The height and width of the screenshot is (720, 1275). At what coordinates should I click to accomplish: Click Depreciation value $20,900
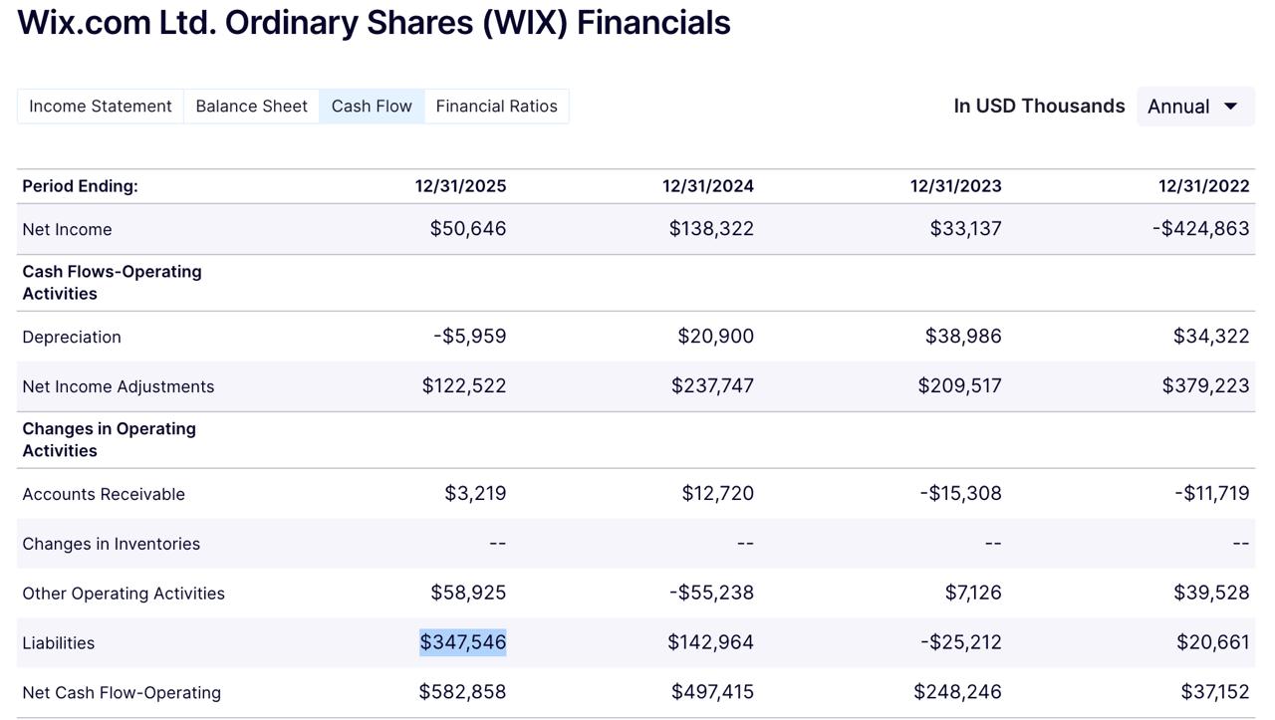coord(716,337)
